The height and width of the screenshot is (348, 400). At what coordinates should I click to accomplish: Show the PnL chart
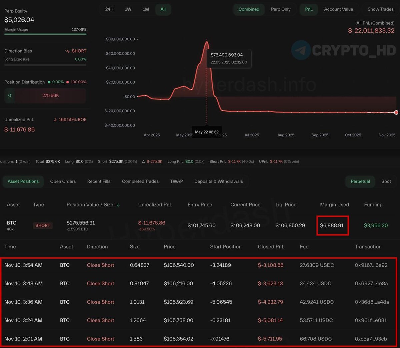(309, 9)
